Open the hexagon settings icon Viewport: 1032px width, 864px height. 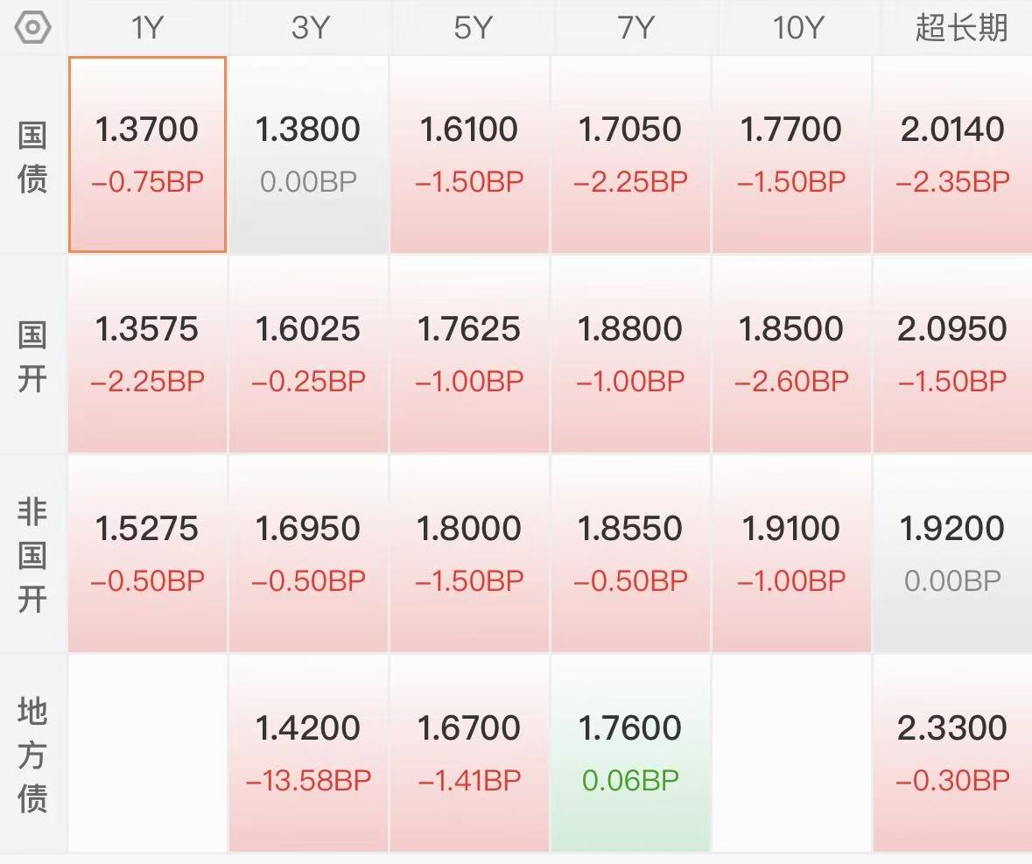(x=33, y=28)
